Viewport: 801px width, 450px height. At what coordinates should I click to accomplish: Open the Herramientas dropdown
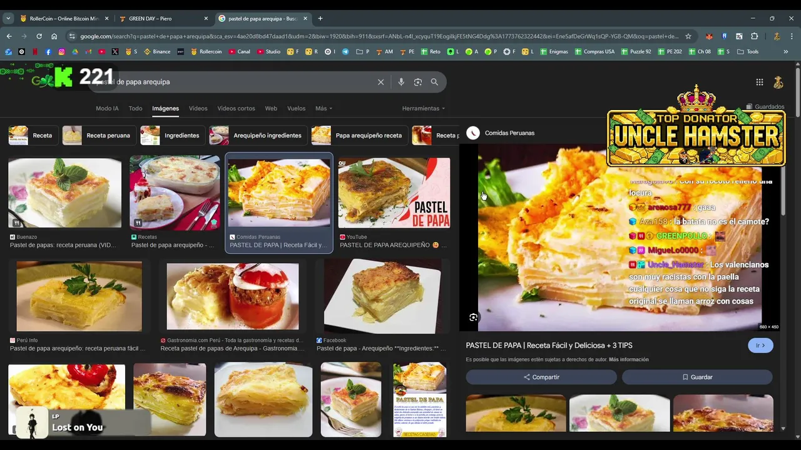tap(424, 108)
